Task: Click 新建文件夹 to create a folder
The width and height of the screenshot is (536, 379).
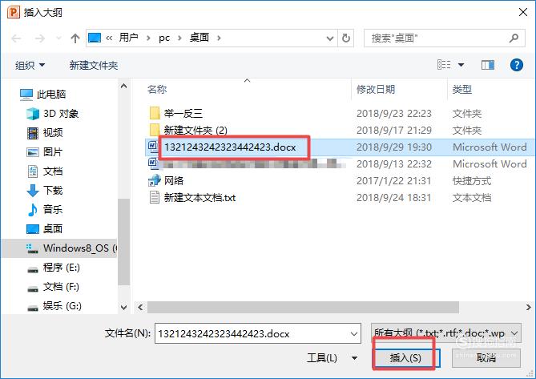Action: 94,65
